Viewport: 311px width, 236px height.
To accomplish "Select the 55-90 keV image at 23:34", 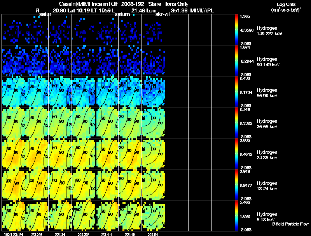I will coord(60,92).
